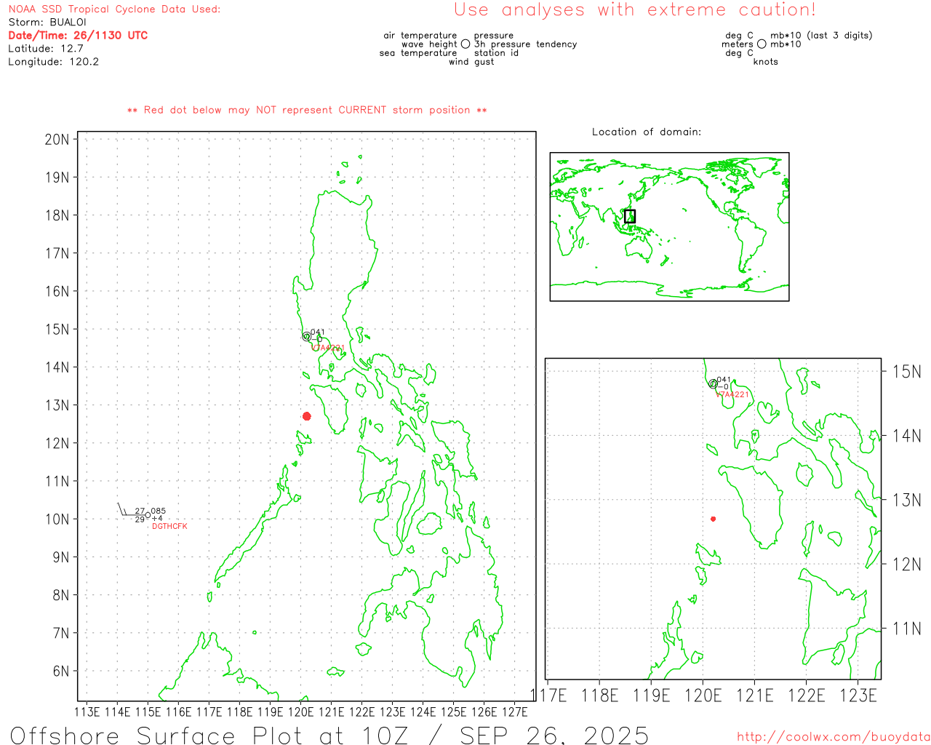931x745 pixels.
Task: Click the black domain box on world map
Action: 630,216
